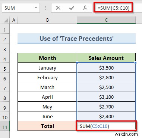Select column C header
The width and height of the screenshot is (142, 138).
(106, 20)
